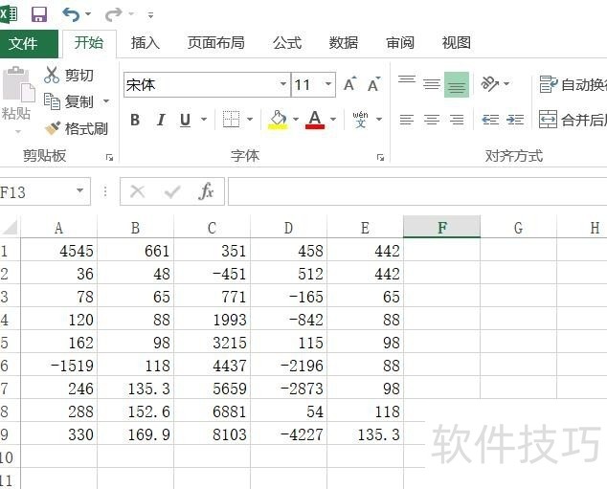Open the 公式 tab
Image resolution: width=607 pixels, height=489 pixels.
[287, 42]
